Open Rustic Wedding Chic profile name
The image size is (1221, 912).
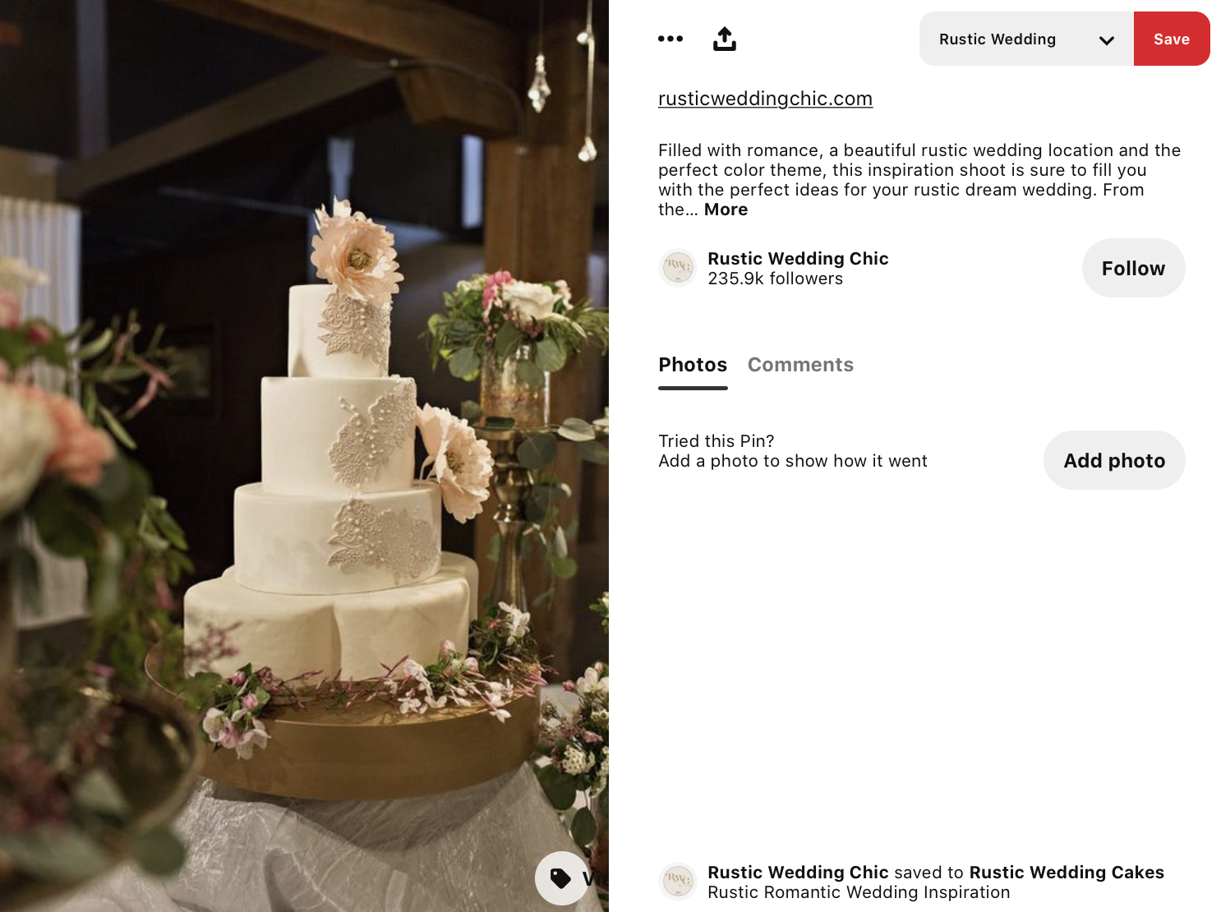(x=798, y=259)
